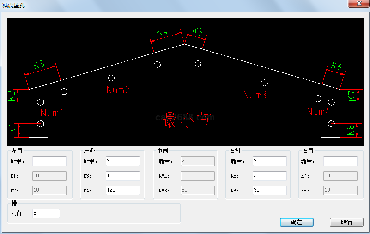Click the Num4 label in the diagram
Screen dimensions: 370x234
click(318, 112)
